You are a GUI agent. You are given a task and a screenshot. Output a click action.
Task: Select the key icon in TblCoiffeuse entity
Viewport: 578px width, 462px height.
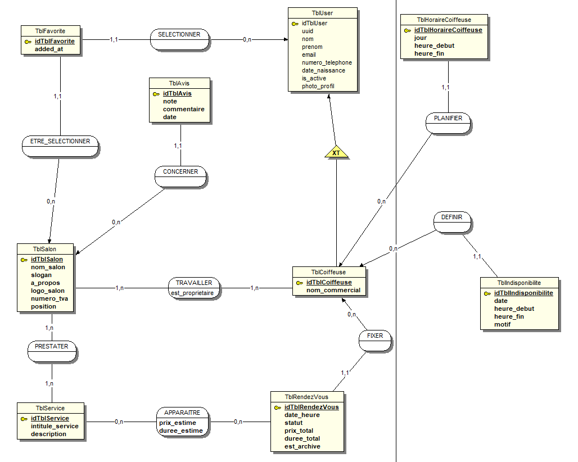click(299, 283)
